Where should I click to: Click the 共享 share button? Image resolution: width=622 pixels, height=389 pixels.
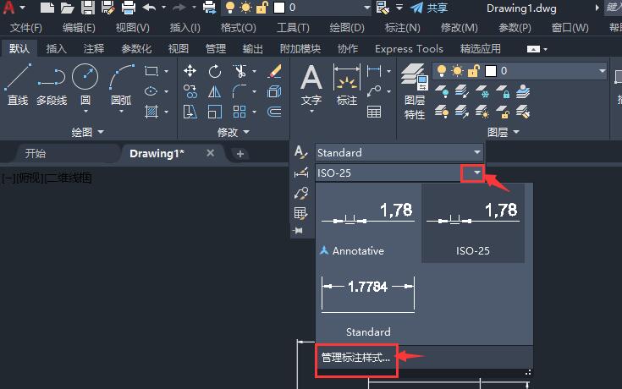(x=429, y=8)
